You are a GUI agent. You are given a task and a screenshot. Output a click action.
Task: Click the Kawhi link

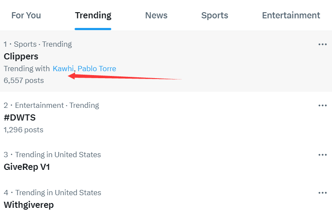pos(63,69)
